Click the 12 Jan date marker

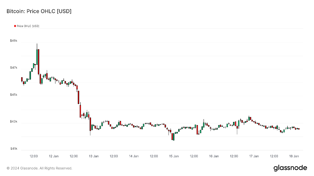[53, 156]
